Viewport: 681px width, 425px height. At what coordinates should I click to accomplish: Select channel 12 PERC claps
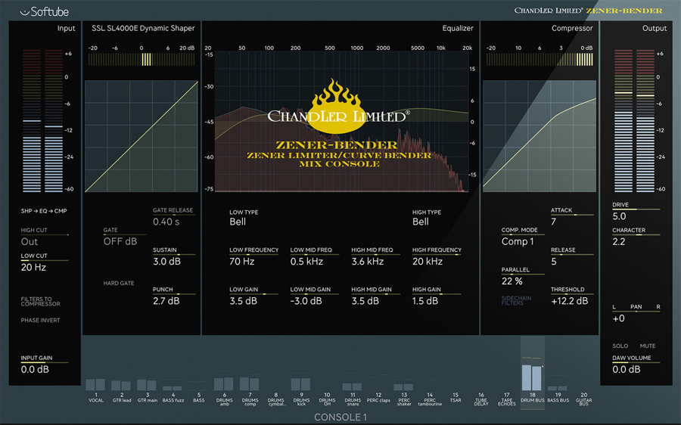[378, 398]
